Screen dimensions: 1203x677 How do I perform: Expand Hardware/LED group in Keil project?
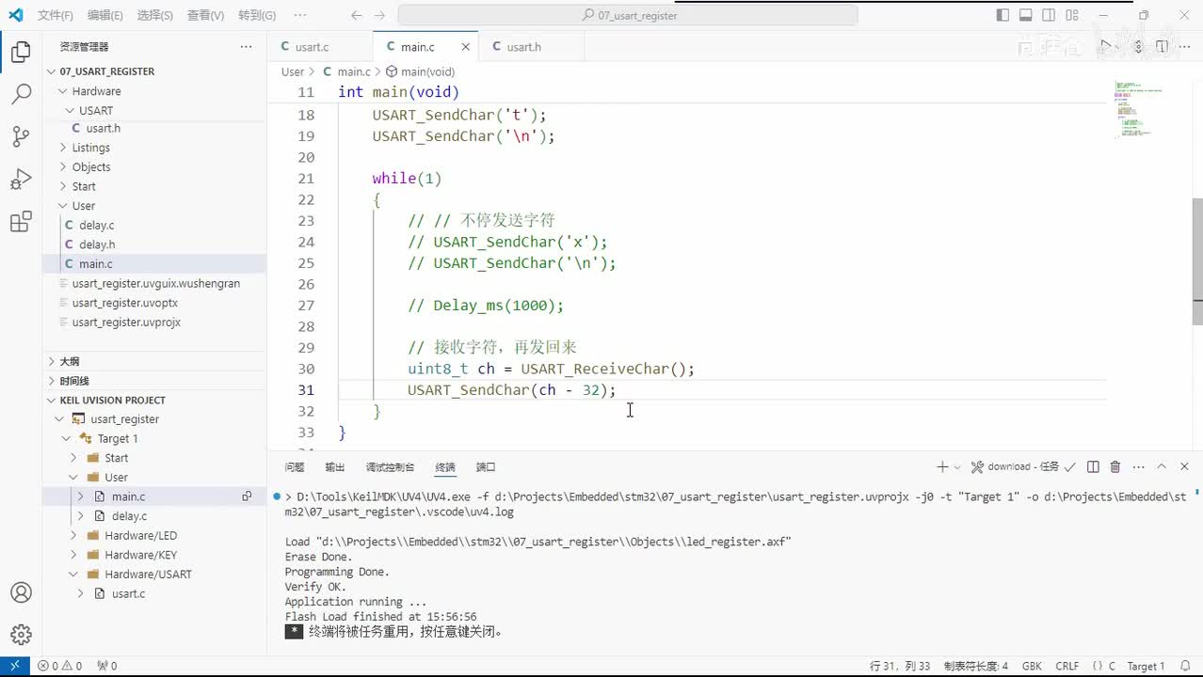click(154, 536)
